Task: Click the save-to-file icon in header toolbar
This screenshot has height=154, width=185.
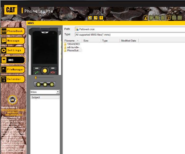Action: (x=90, y=18)
